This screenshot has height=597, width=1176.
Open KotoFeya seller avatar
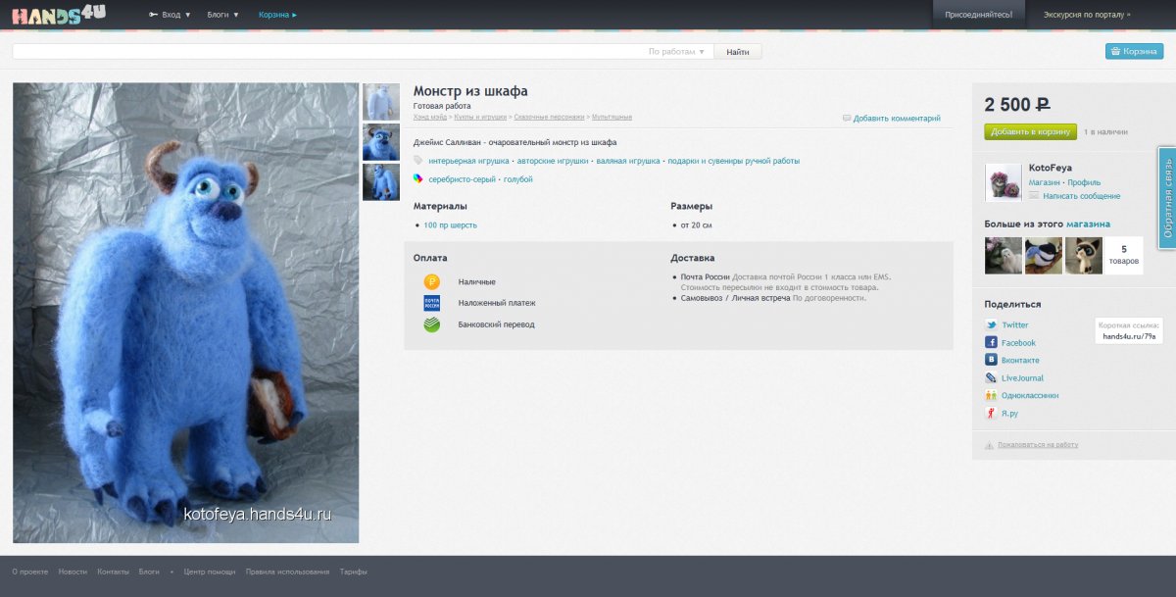(x=1004, y=182)
